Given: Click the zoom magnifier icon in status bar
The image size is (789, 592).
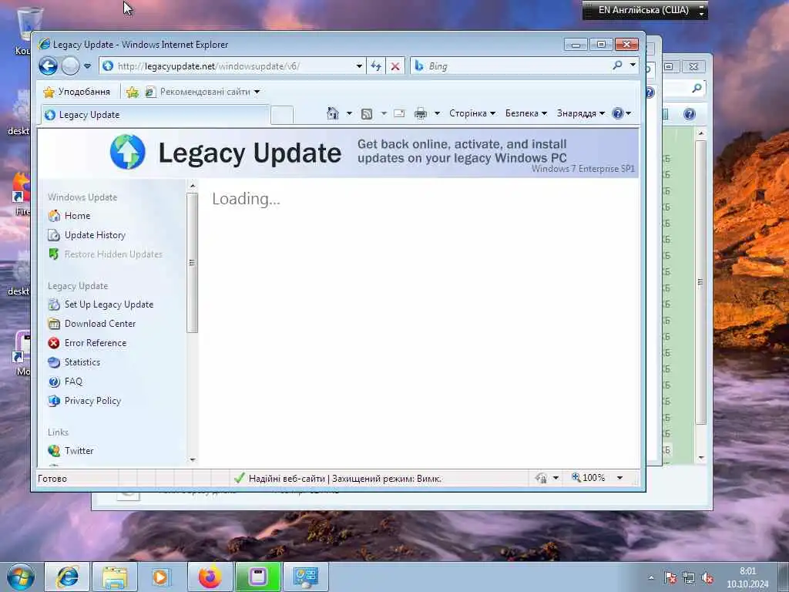Looking at the screenshot, I should [576, 477].
